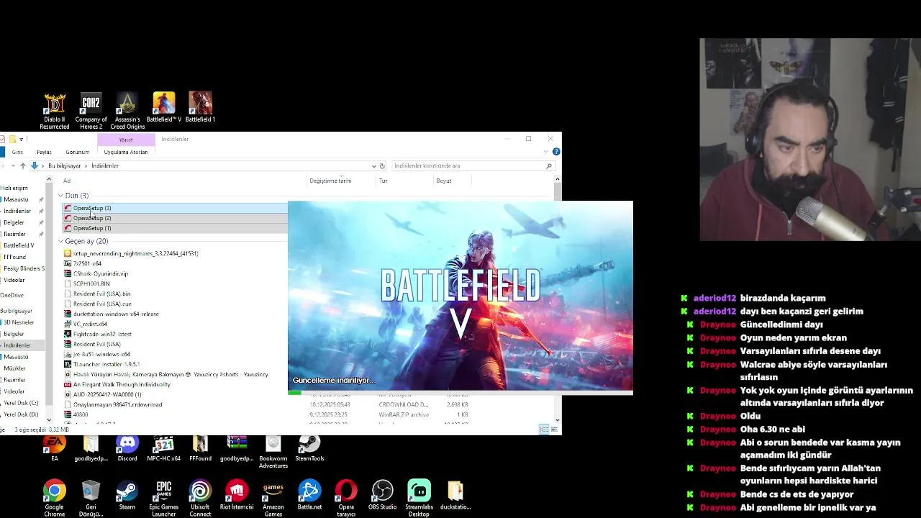Image resolution: width=921 pixels, height=518 pixels.
Task: Launch MPC-HC x64 media player icon
Action: 164,448
